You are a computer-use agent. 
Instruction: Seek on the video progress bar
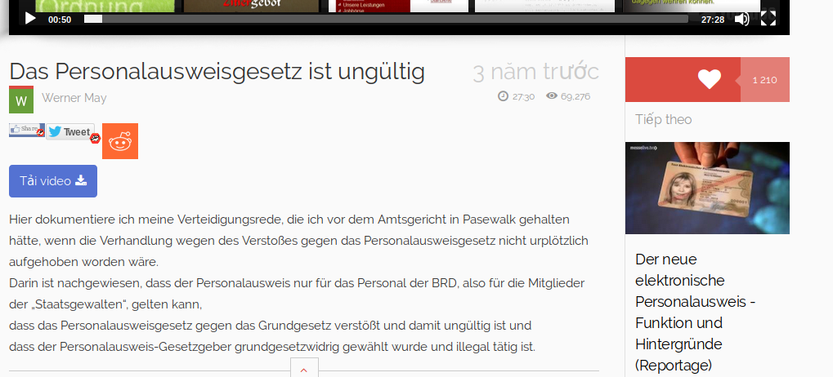pos(386,19)
